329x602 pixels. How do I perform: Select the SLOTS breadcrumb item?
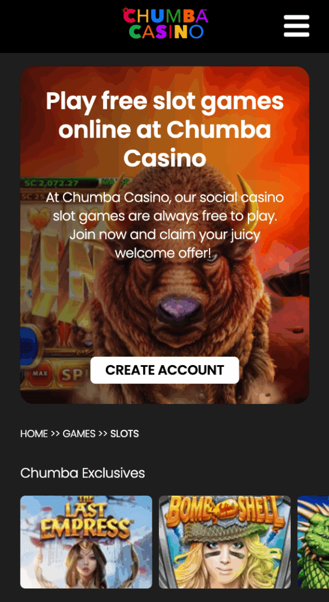pos(125,434)
